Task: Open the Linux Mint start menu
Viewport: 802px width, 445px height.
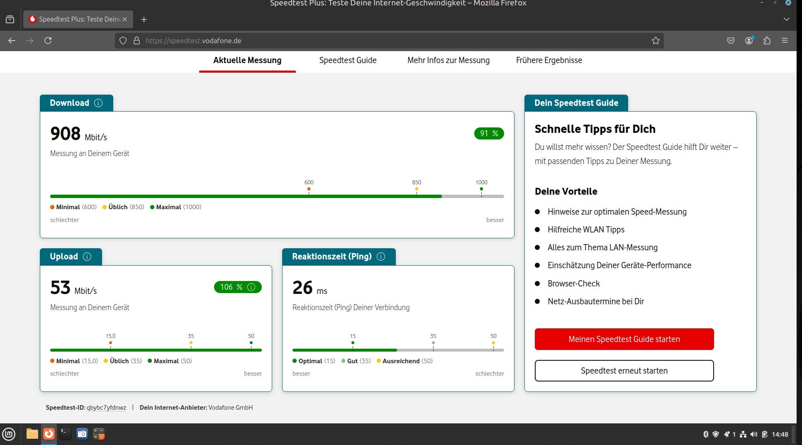Action: click(x=9, y=434)
